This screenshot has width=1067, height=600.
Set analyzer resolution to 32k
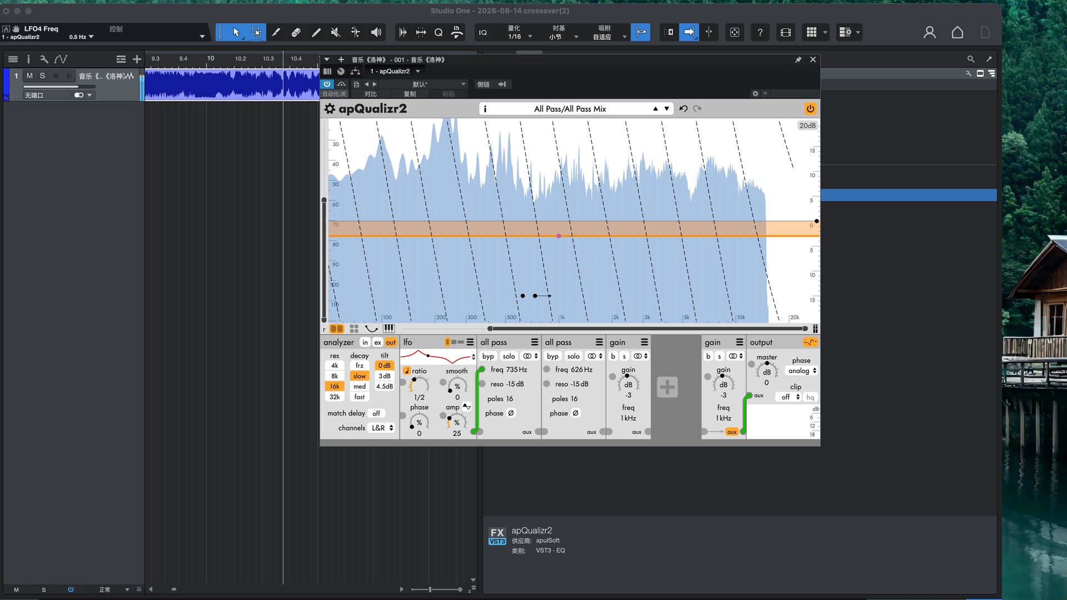tap(335, 397)
